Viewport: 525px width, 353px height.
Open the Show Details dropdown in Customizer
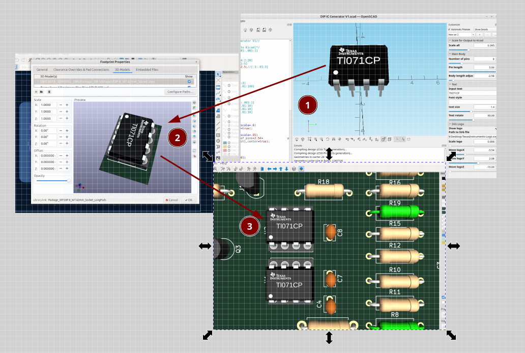click(x=485, y=30)
